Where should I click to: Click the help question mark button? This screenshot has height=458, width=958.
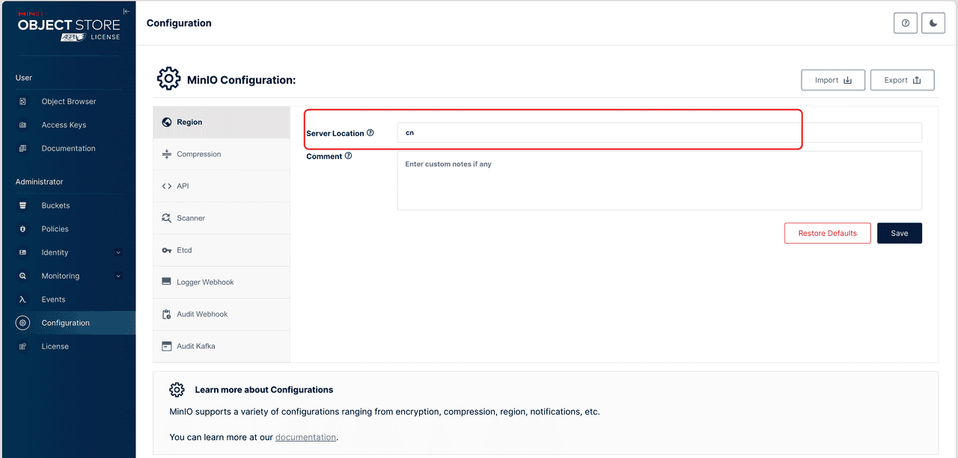tap(906, 23)
